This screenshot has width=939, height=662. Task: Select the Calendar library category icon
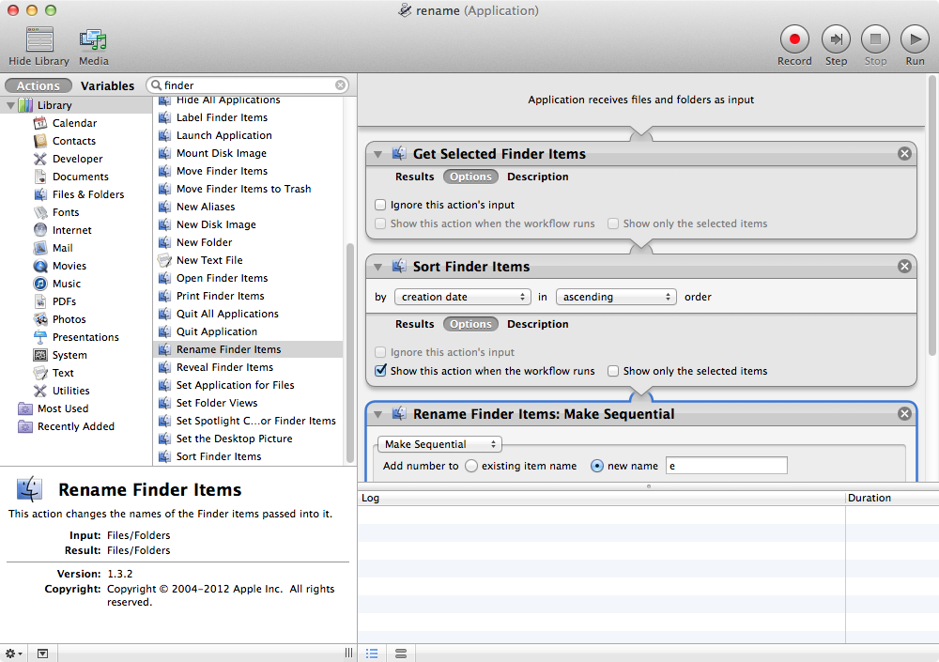pos(41,123)
